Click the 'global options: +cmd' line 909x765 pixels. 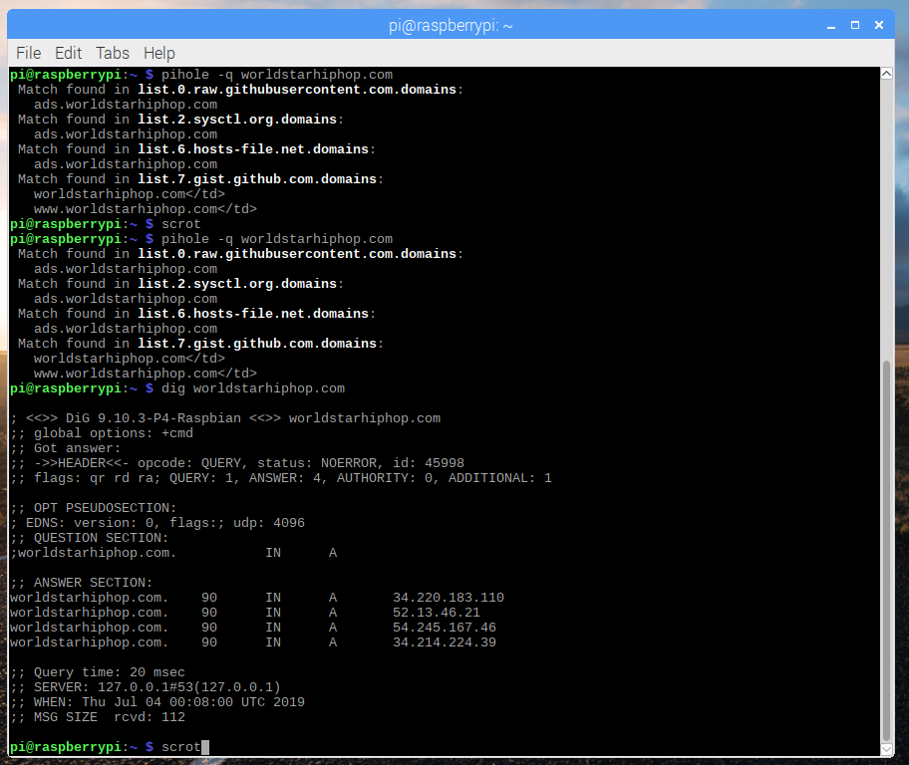[102, 433]
